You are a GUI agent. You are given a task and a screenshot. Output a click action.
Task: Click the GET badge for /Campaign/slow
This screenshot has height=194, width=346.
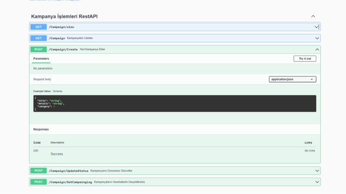click(x=39, y=27)
